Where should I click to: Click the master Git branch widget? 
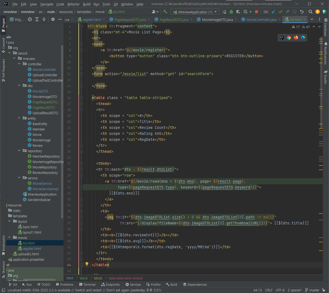(x=312, y=290)
